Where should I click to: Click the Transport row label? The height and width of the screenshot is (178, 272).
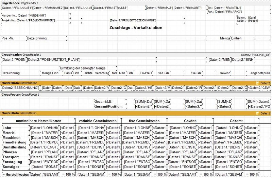11,157
